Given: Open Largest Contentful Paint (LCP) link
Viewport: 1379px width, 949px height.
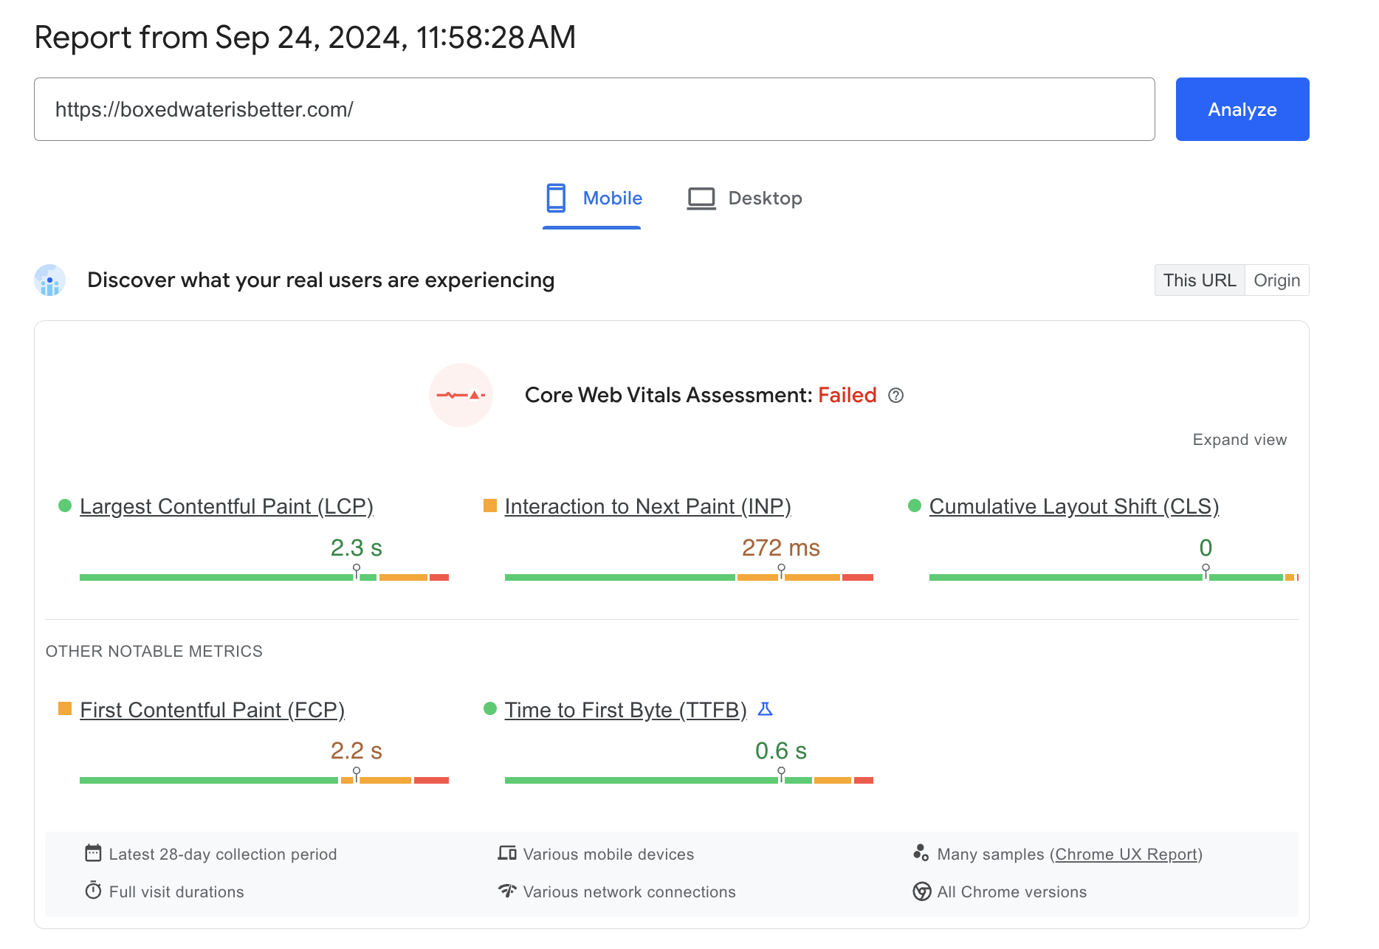Looking at the screenshot, I should [x=226, y=506].
